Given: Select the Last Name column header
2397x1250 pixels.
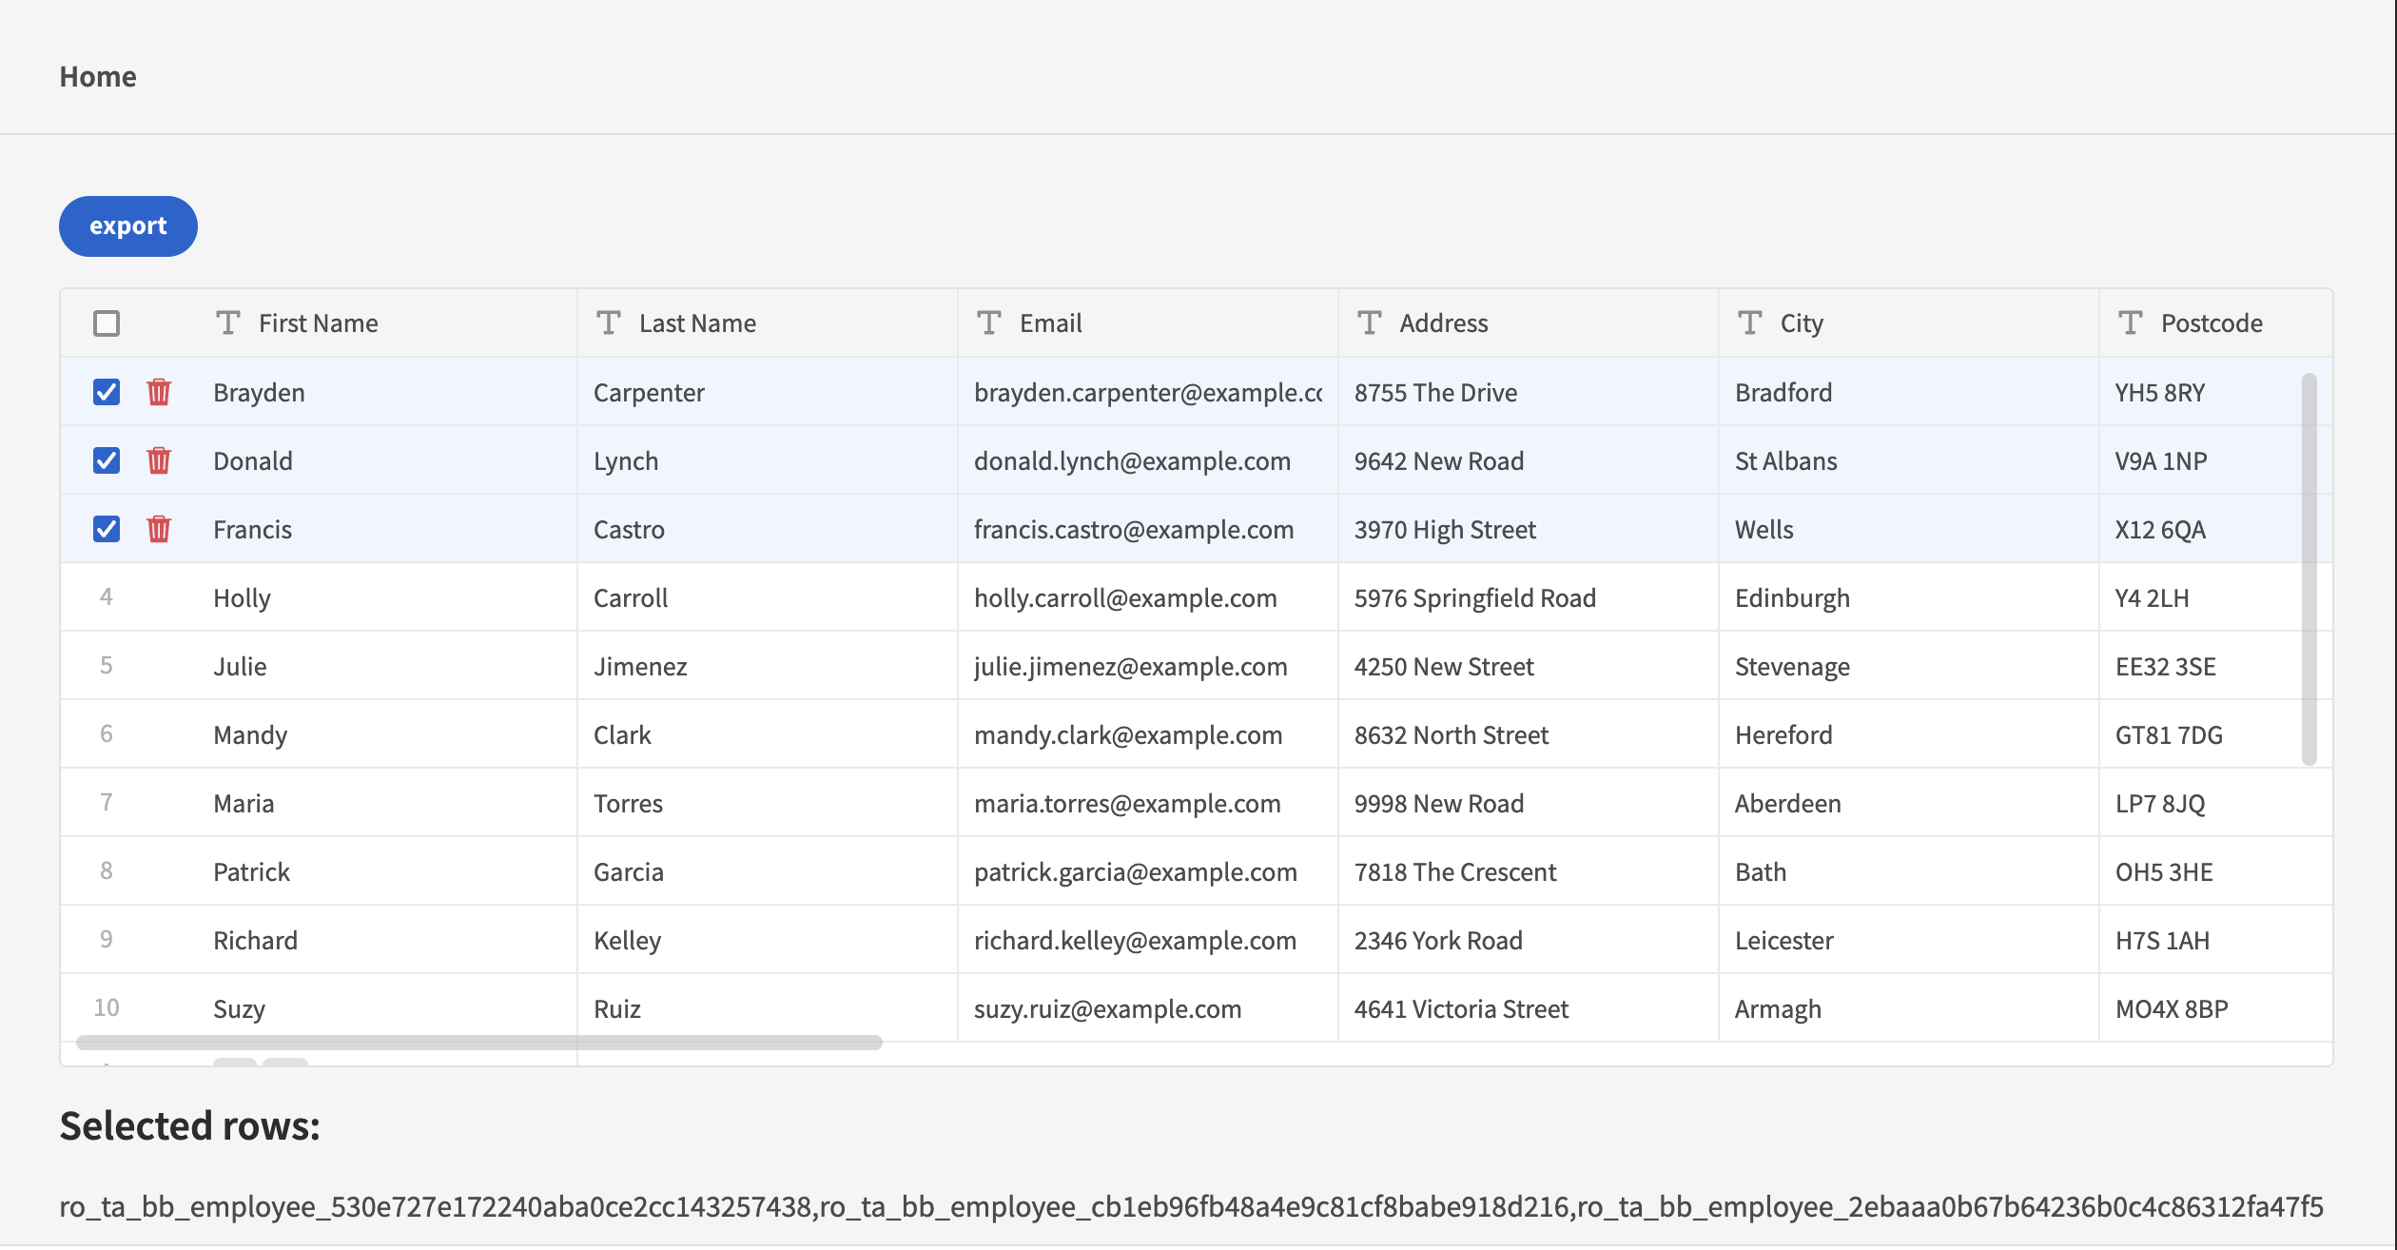Looking at the screenshot, I should point(697,322).
